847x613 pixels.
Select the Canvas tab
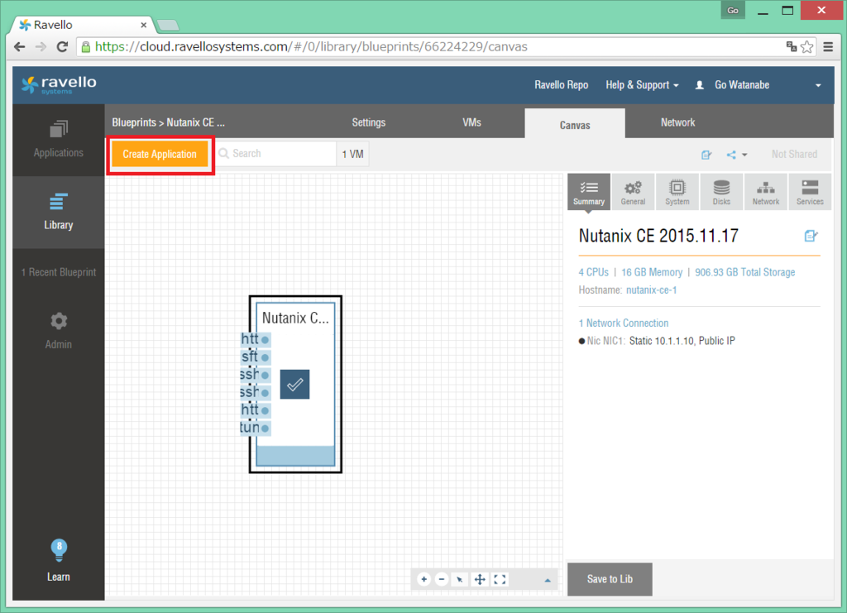point(575,124)
